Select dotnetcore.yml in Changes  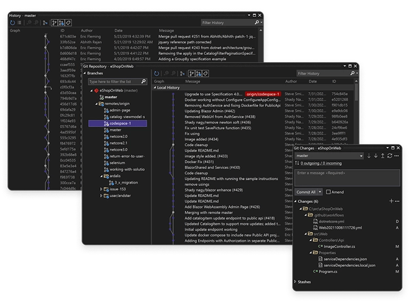click(331, 222)
